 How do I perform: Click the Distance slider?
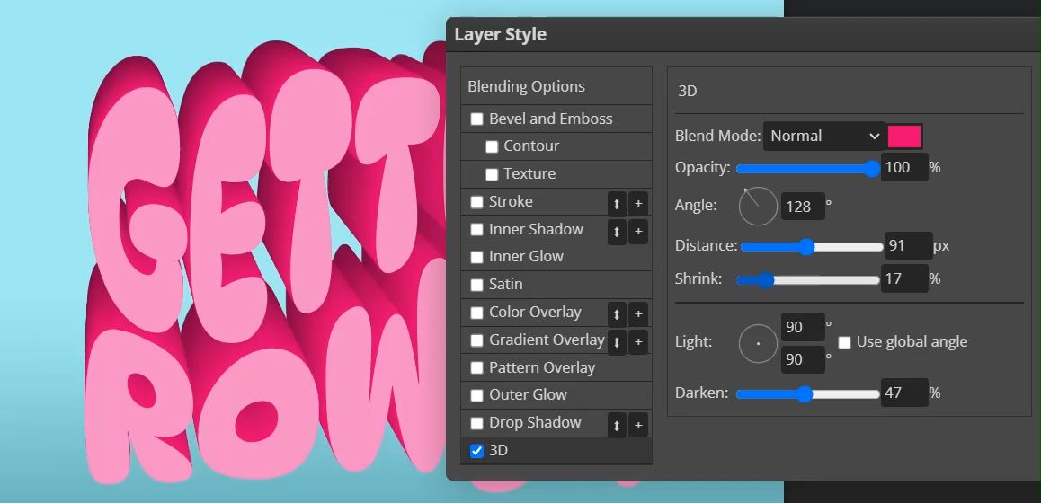[x=812, y=247]
